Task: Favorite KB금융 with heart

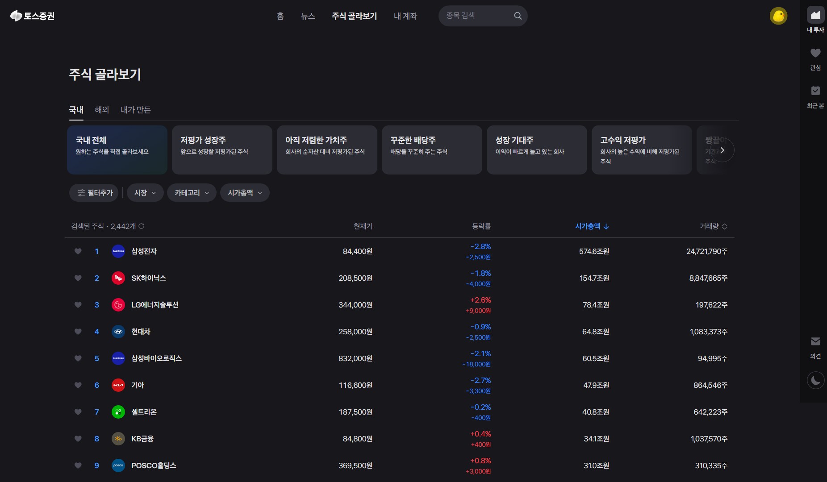Action: (x=78, y=439)
